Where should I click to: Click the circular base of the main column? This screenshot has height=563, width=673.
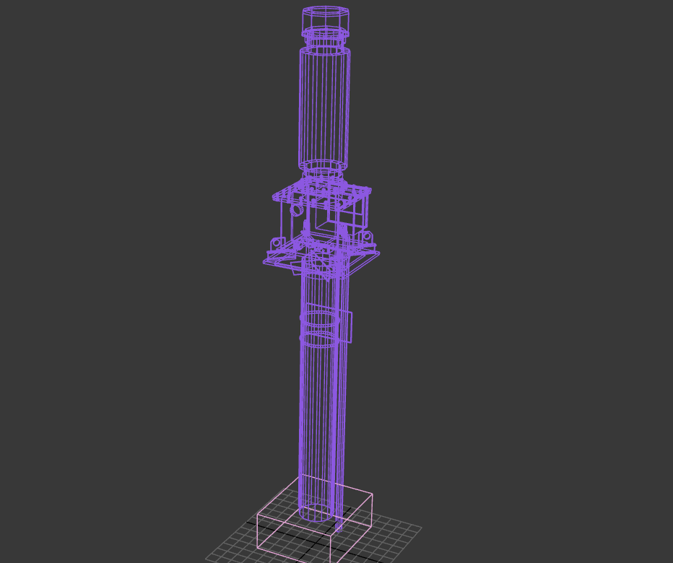(316, 513)
